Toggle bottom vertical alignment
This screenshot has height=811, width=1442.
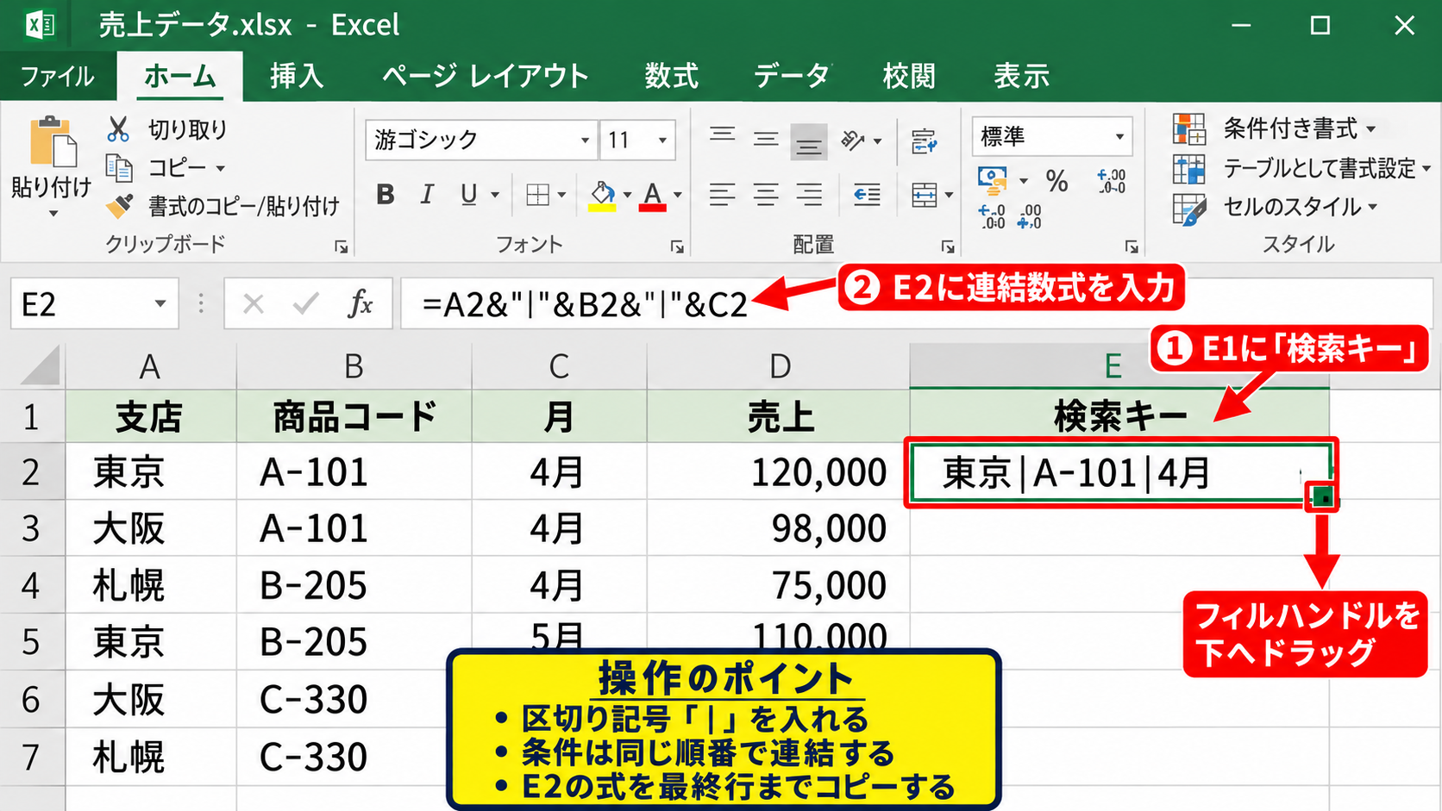click(808, 140)
